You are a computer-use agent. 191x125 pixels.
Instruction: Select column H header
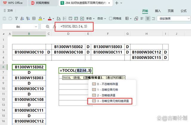tap(147, 34)
